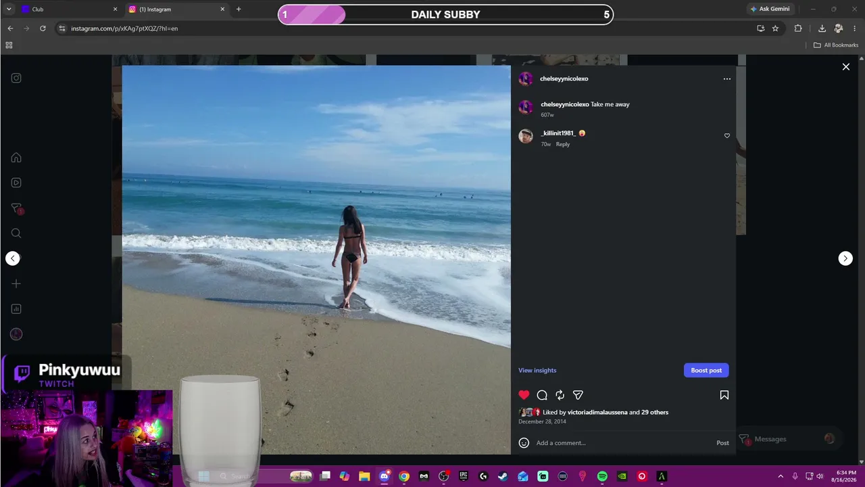865x487 pixels.
Task: Expand the tab search dropdown
Action: [9, 9]
